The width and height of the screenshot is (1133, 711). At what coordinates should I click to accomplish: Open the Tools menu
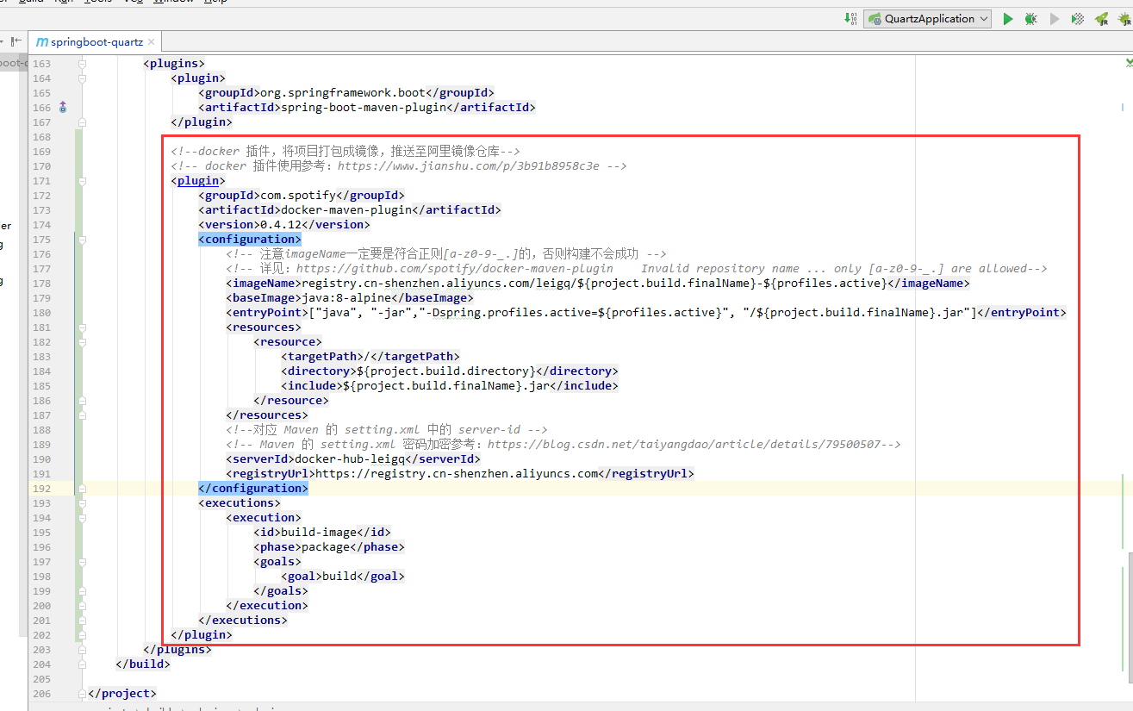pyautogui.click(x=97, y=2)
